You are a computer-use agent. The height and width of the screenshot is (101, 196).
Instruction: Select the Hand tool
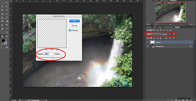point(2,36)
